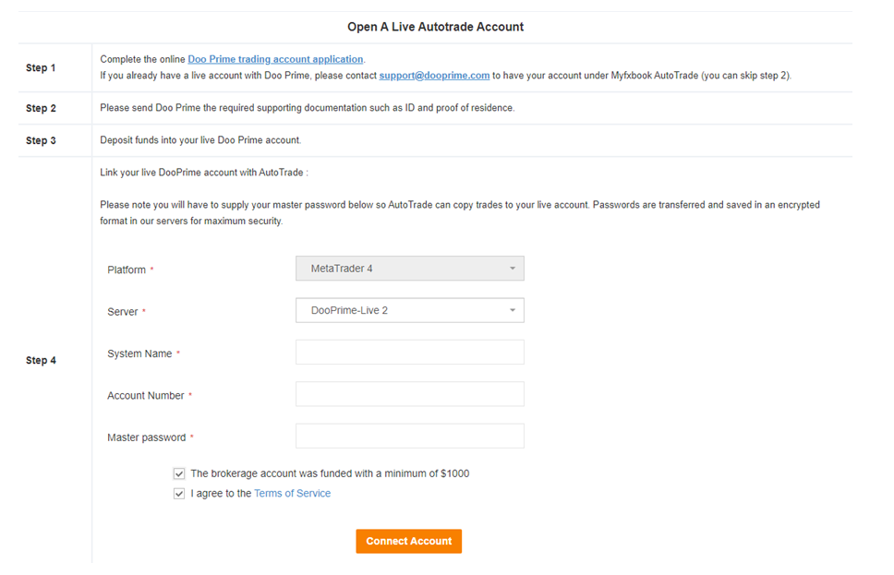Select the 'Deposit funds into your live Doo Prime account' text
The width and height of the screenshot is (894, 575).
(x=200, y=140)
